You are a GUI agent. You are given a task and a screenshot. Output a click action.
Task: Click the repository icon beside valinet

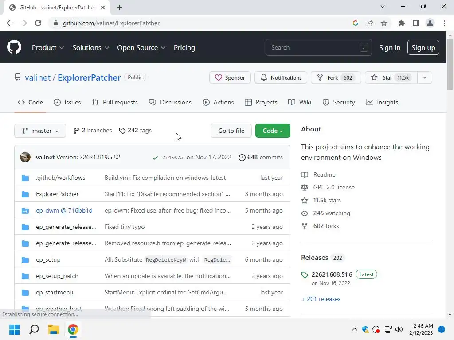pyautogui.click(x=18, y=77)
